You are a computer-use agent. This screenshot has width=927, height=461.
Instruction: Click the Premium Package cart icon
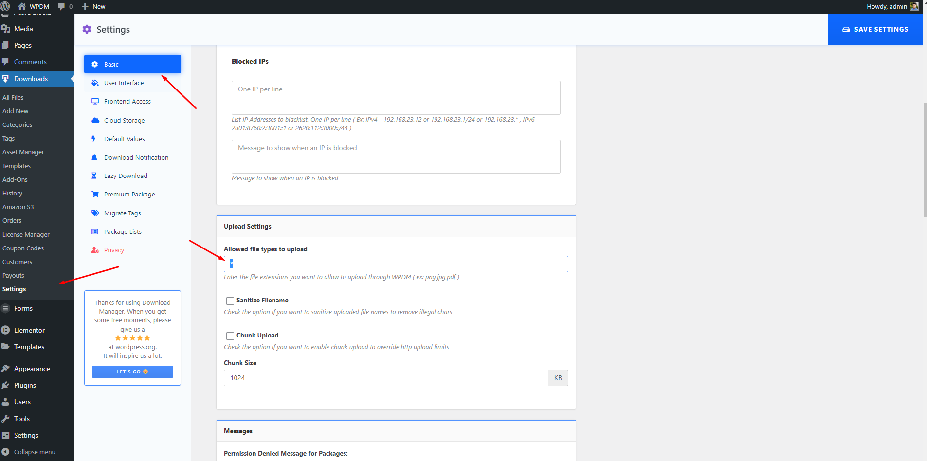click(x=95, y=194)
